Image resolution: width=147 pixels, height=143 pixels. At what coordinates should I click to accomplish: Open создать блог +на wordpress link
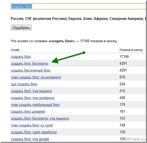(33, 98)
